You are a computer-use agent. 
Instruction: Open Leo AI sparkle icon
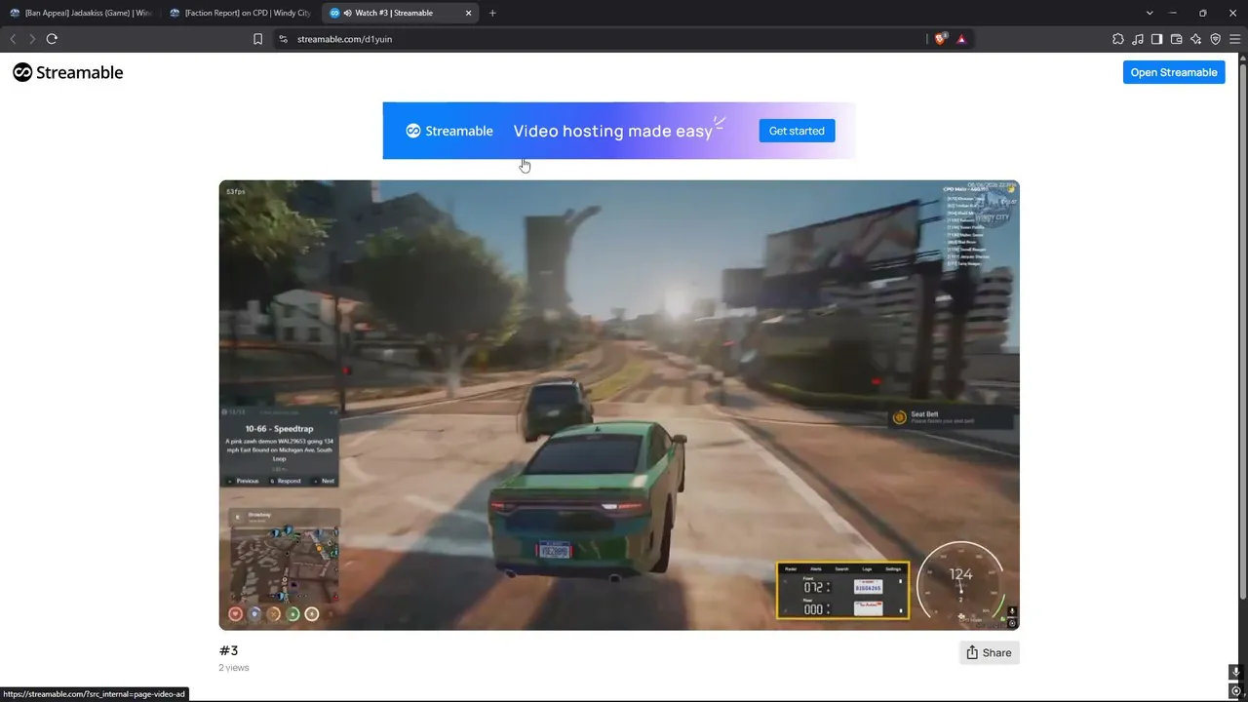(x=1195, y=39)
